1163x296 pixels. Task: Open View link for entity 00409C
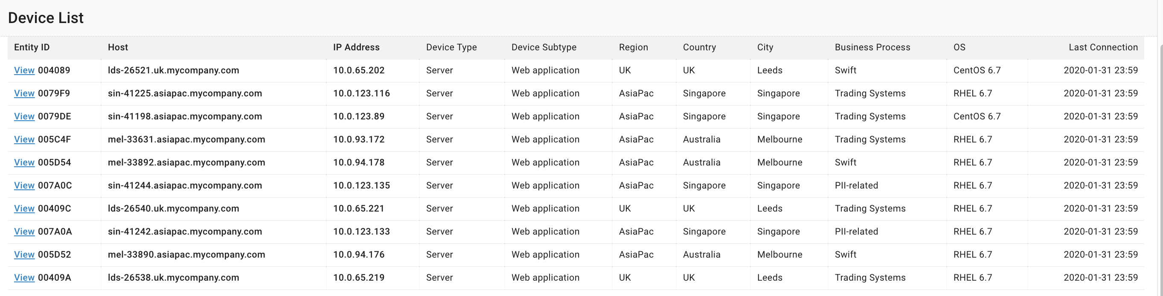tap(24, 209)
